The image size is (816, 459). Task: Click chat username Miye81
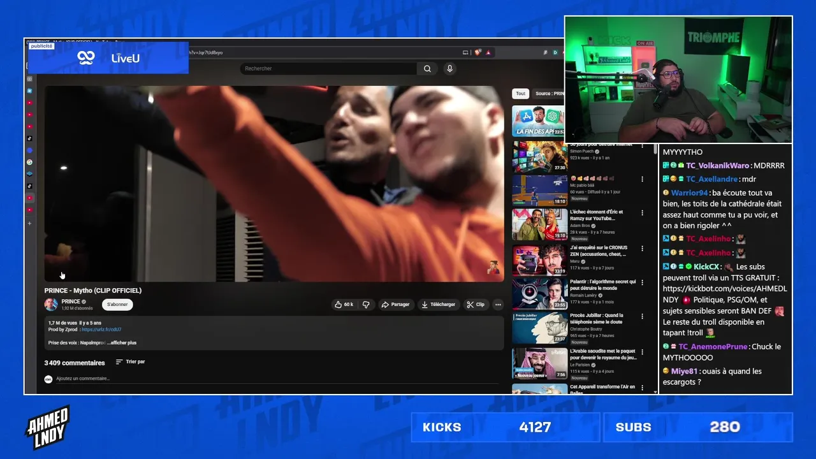click(685, 372)
